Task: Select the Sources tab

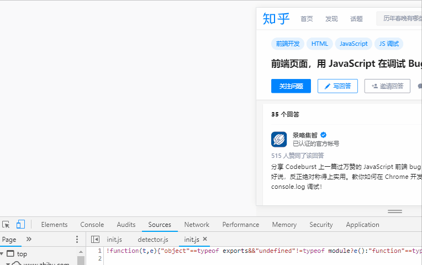Action: [160, 225]
